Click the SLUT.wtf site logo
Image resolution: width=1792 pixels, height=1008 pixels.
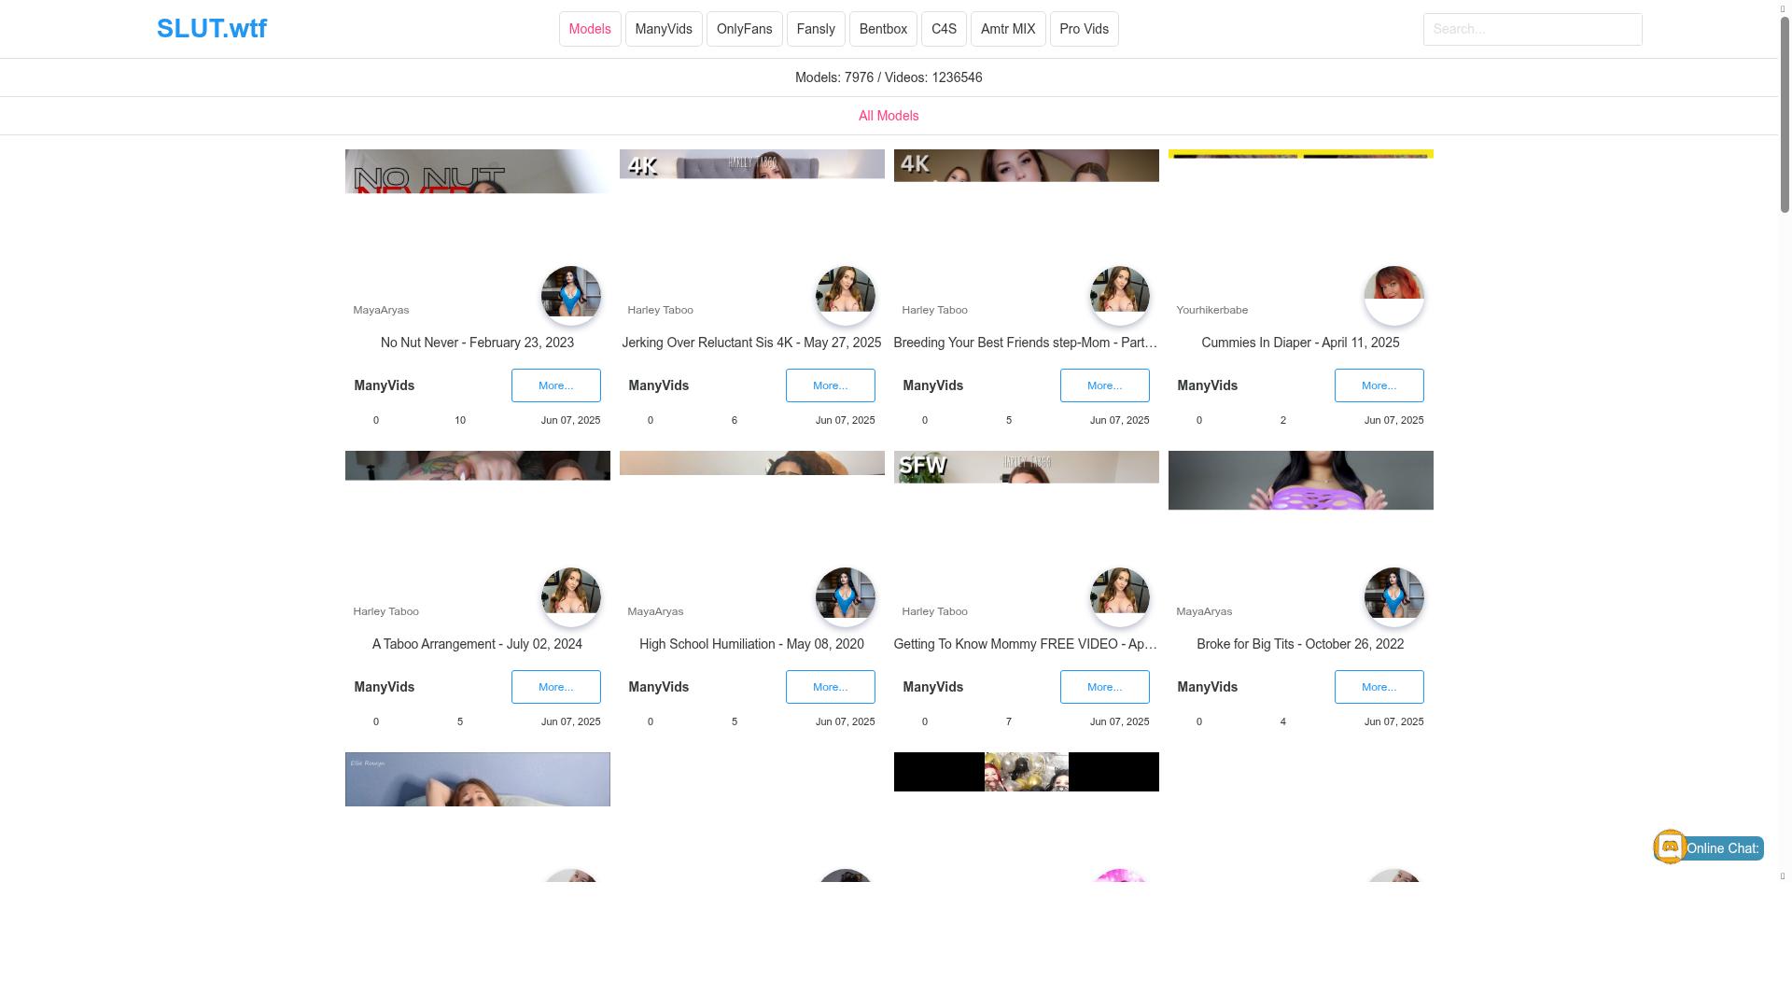tap(212, 29)
